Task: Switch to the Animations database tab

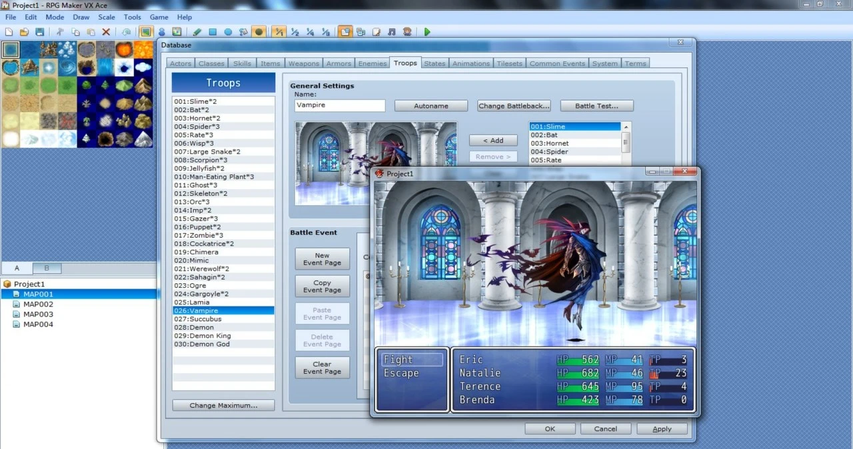Action: [x=471, y=63]
